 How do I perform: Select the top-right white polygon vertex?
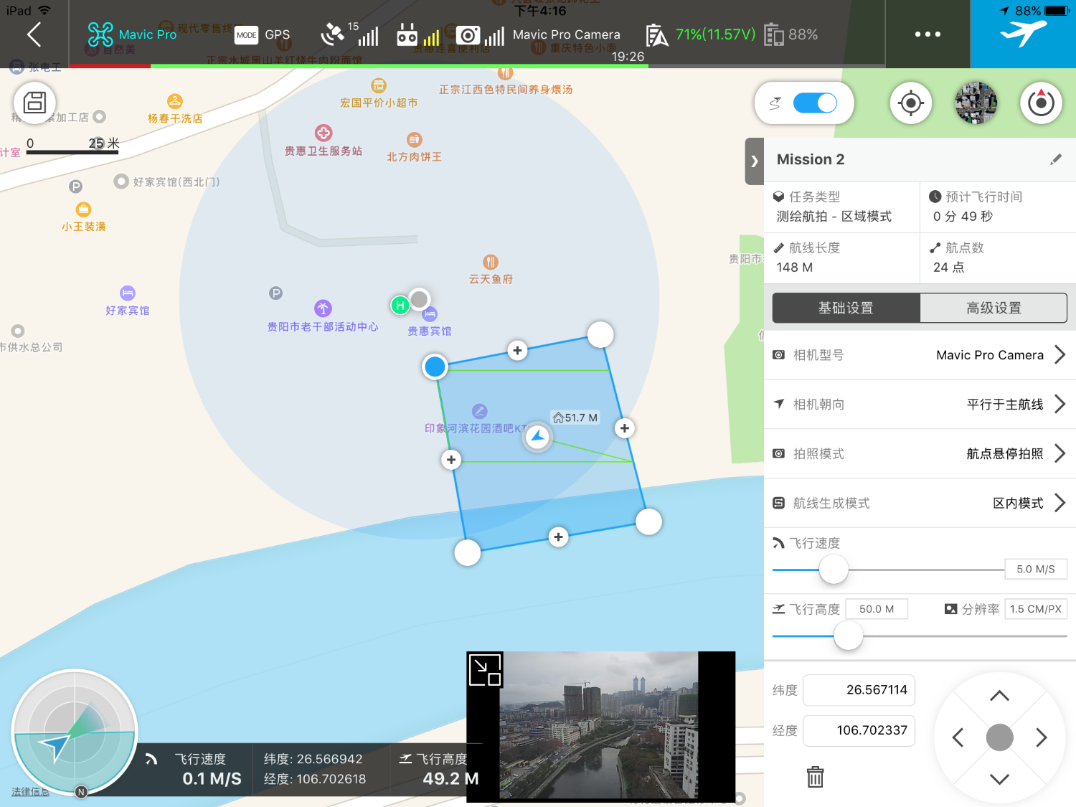pos(600,334)
